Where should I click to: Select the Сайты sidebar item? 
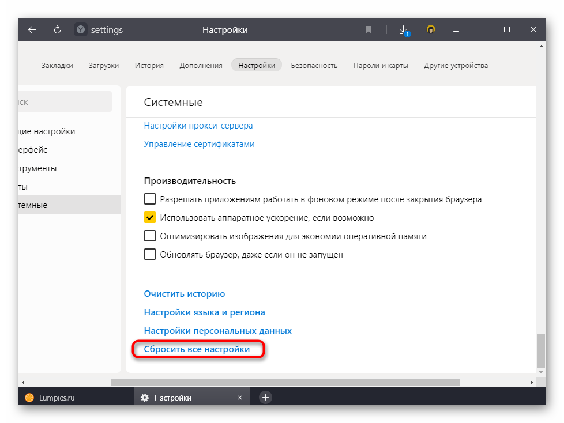(70, 187)
